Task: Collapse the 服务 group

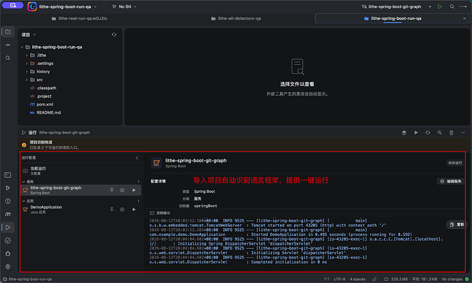Action: point(23,182)
